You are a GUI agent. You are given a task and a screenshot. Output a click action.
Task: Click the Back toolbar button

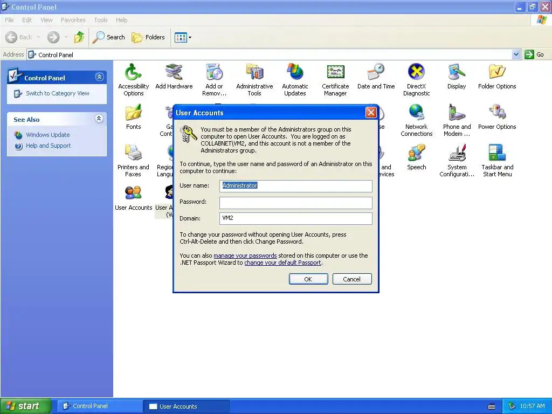[x=19, y=37]
